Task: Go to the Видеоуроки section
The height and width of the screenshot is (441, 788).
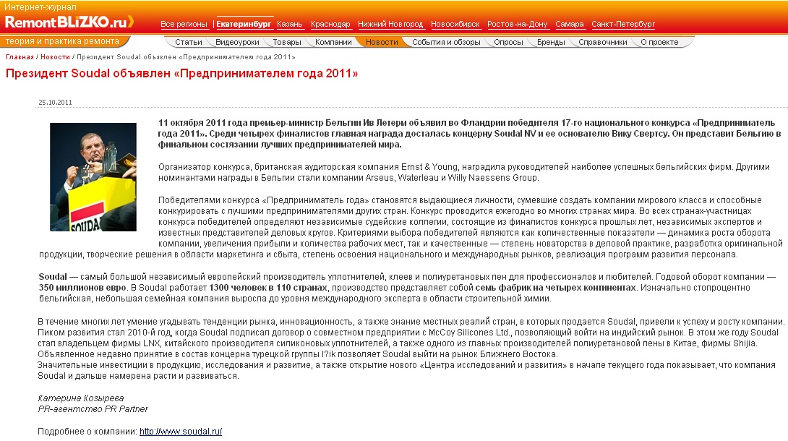Action: click(237, 42)
